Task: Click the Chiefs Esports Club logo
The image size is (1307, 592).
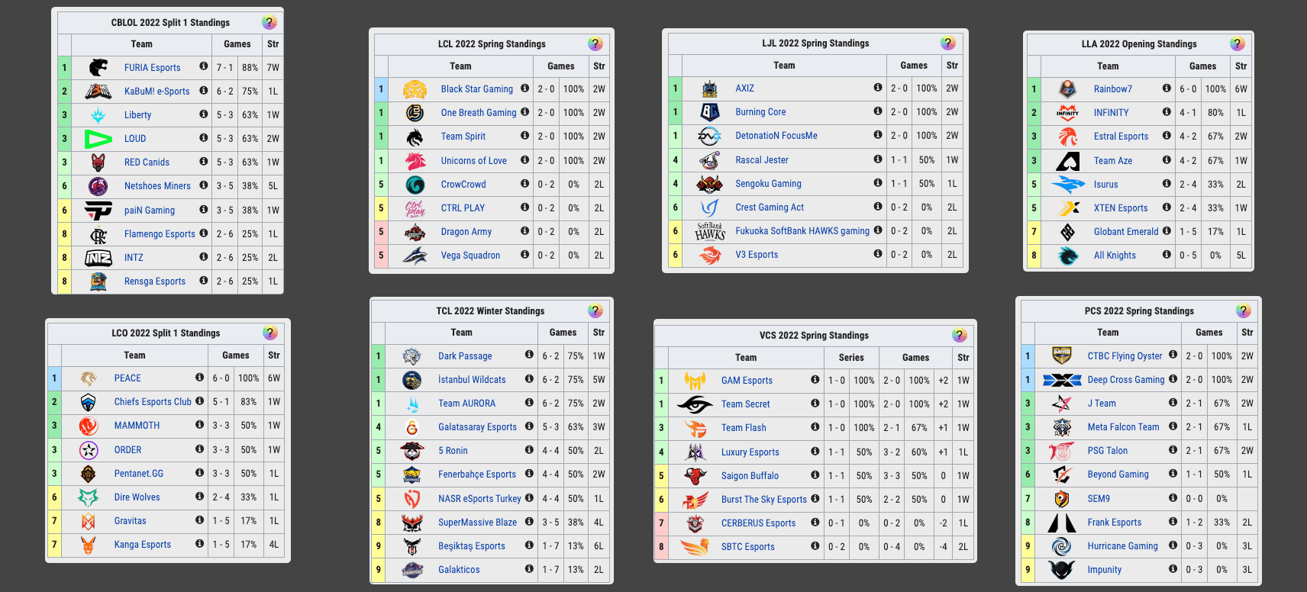Action: [x=89, y=402]
